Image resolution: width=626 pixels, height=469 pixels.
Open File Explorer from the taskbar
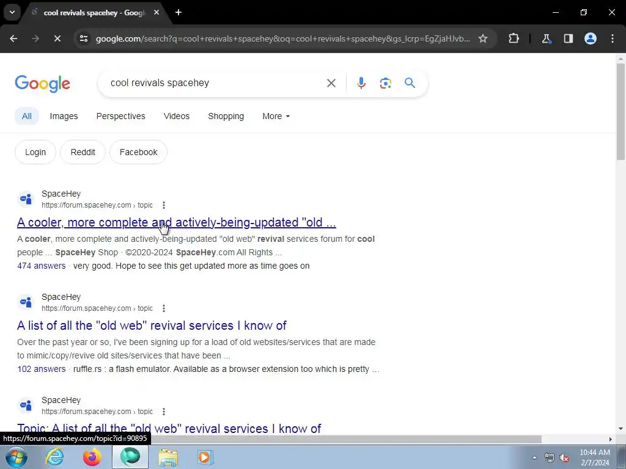click(x=168, y=457)
